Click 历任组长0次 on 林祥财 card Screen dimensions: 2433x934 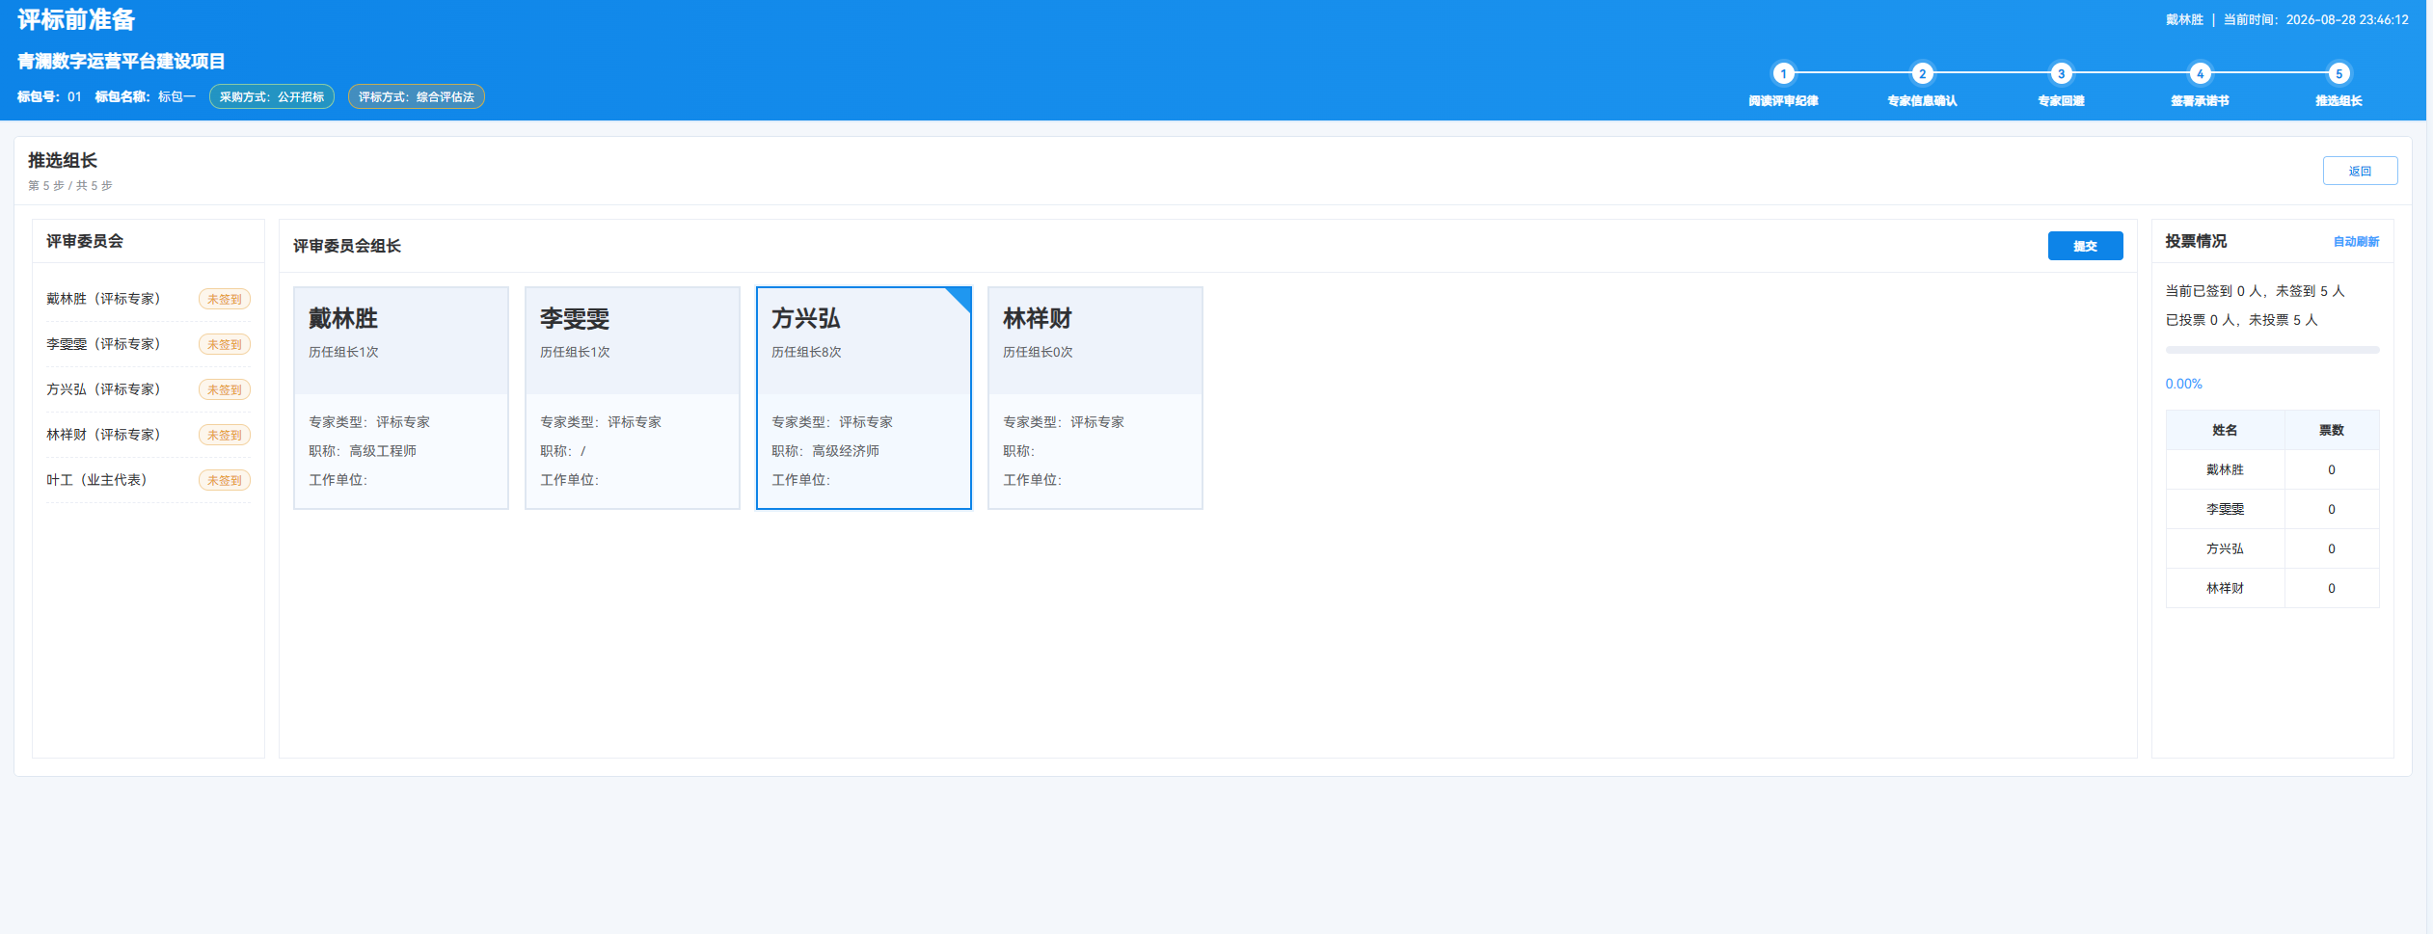click(x=1038, y=352)
